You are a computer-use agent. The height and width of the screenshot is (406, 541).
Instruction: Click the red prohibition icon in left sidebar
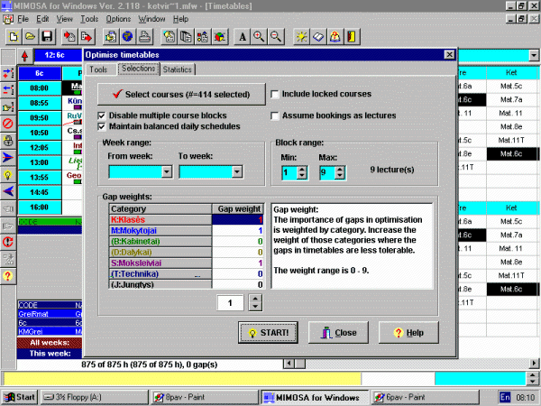(8, 123)
